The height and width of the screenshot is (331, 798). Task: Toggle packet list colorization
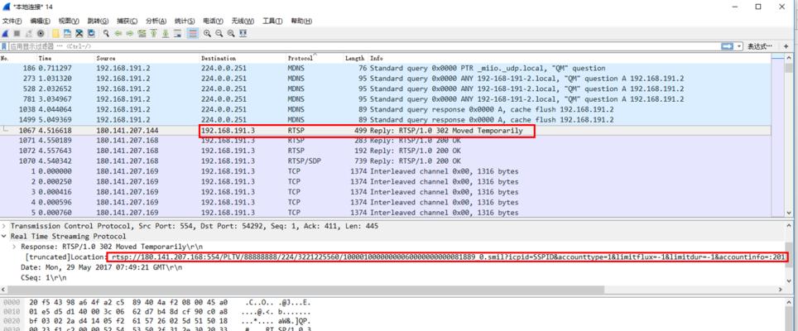pos(192,34)
